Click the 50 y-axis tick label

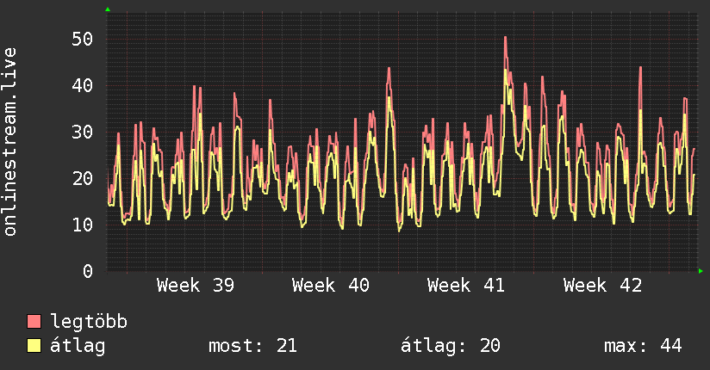coord(83,39)
